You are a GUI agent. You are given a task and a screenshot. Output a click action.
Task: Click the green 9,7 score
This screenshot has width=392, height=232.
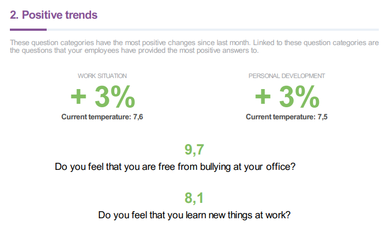click(194, 150)
